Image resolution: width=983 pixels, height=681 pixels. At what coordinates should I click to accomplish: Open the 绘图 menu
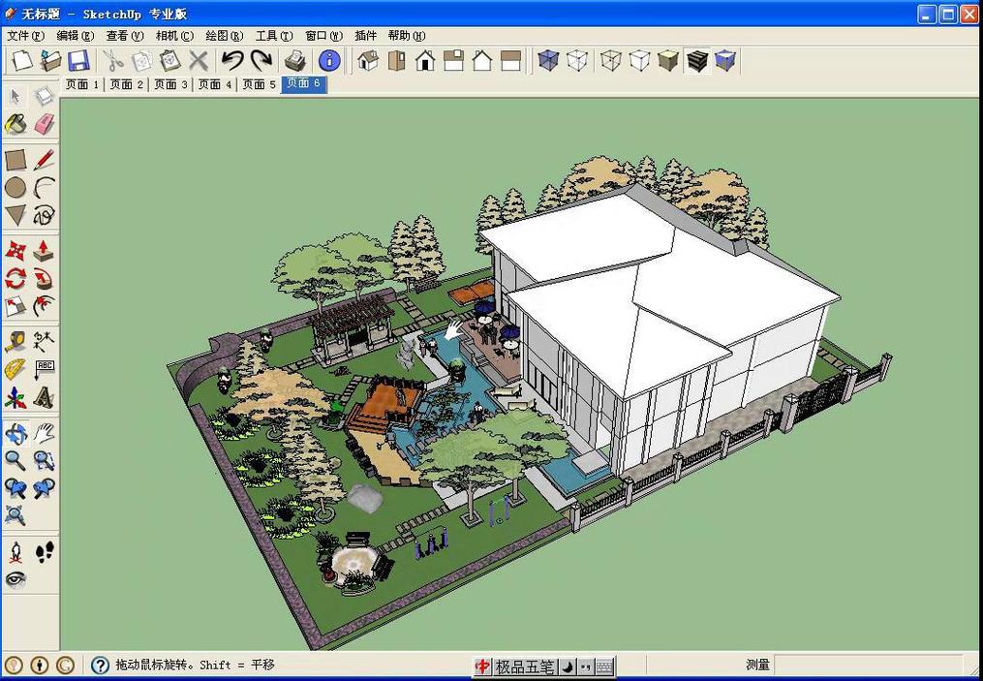pyautogui.click(x=225, y=36)
